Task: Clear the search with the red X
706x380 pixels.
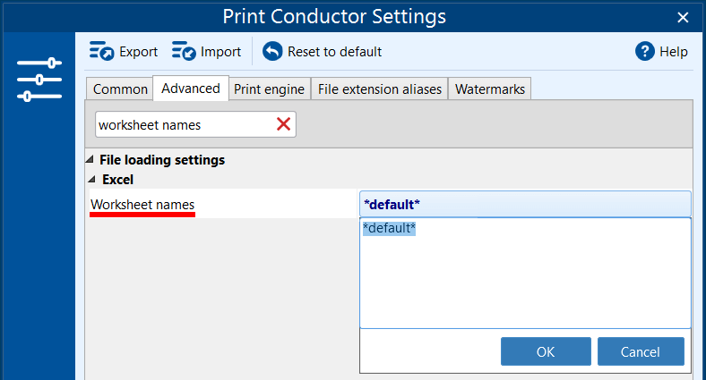Action: 283,124
